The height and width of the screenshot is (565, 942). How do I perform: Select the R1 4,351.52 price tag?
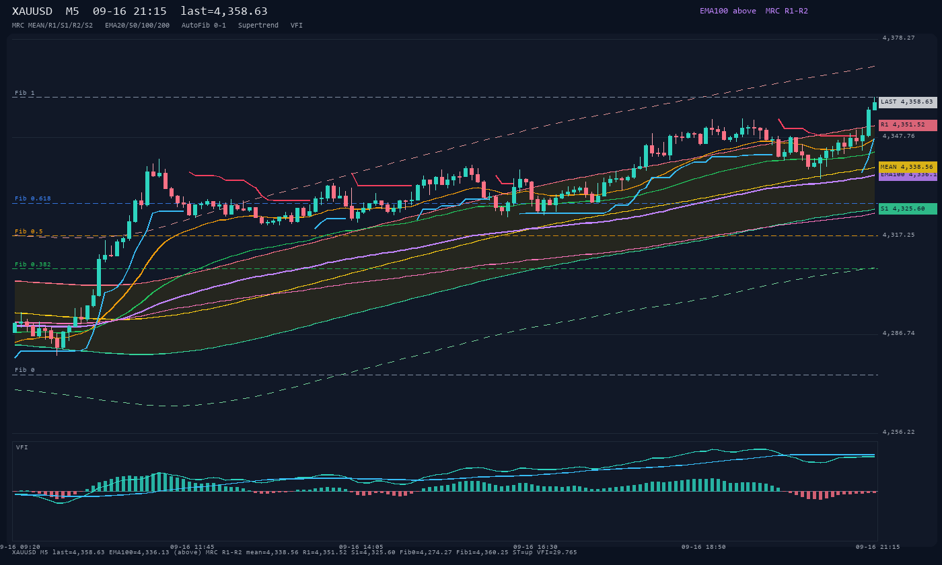pos(908,125)
